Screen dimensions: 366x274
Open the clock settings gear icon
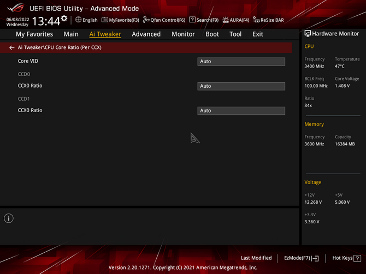click(x=64, y=18)
